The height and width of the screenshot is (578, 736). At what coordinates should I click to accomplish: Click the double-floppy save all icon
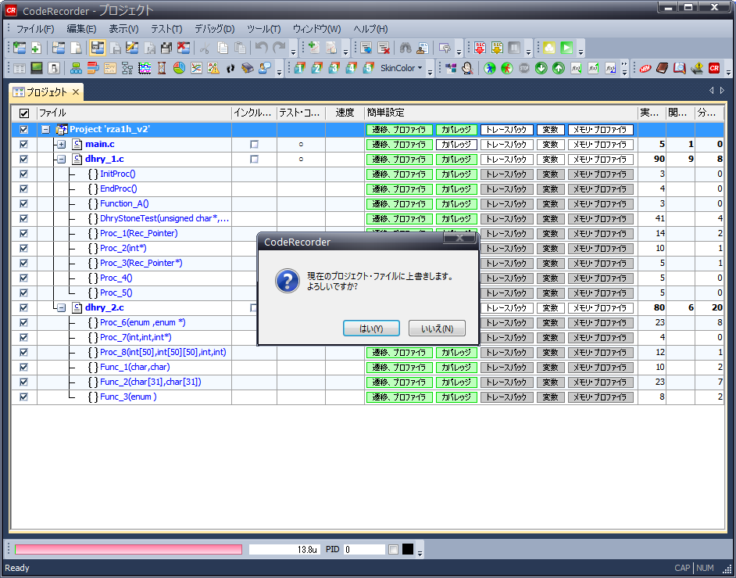click(x=166, y=48)
